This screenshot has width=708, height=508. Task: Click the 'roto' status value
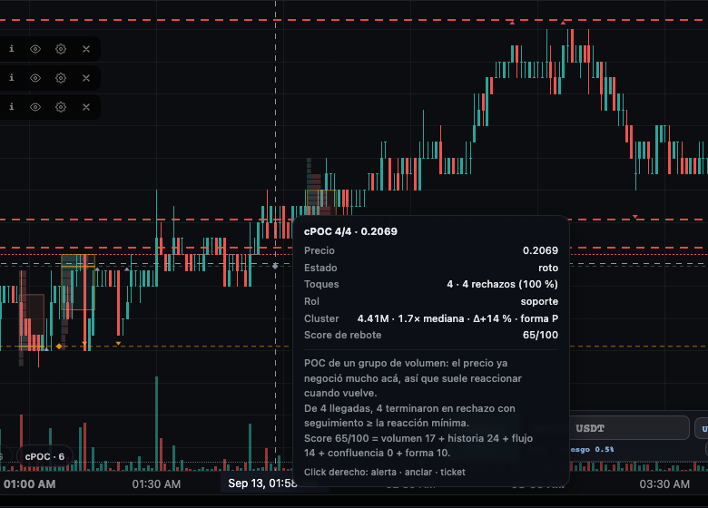point(548,268)
